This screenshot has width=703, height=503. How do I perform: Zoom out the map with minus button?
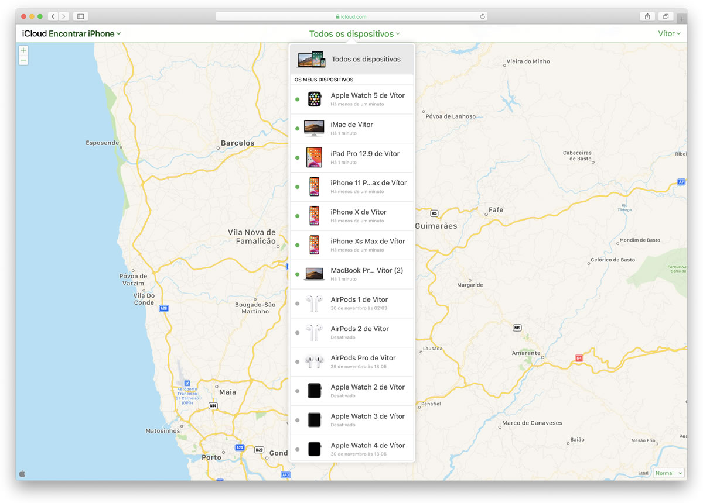click(23, 60)
